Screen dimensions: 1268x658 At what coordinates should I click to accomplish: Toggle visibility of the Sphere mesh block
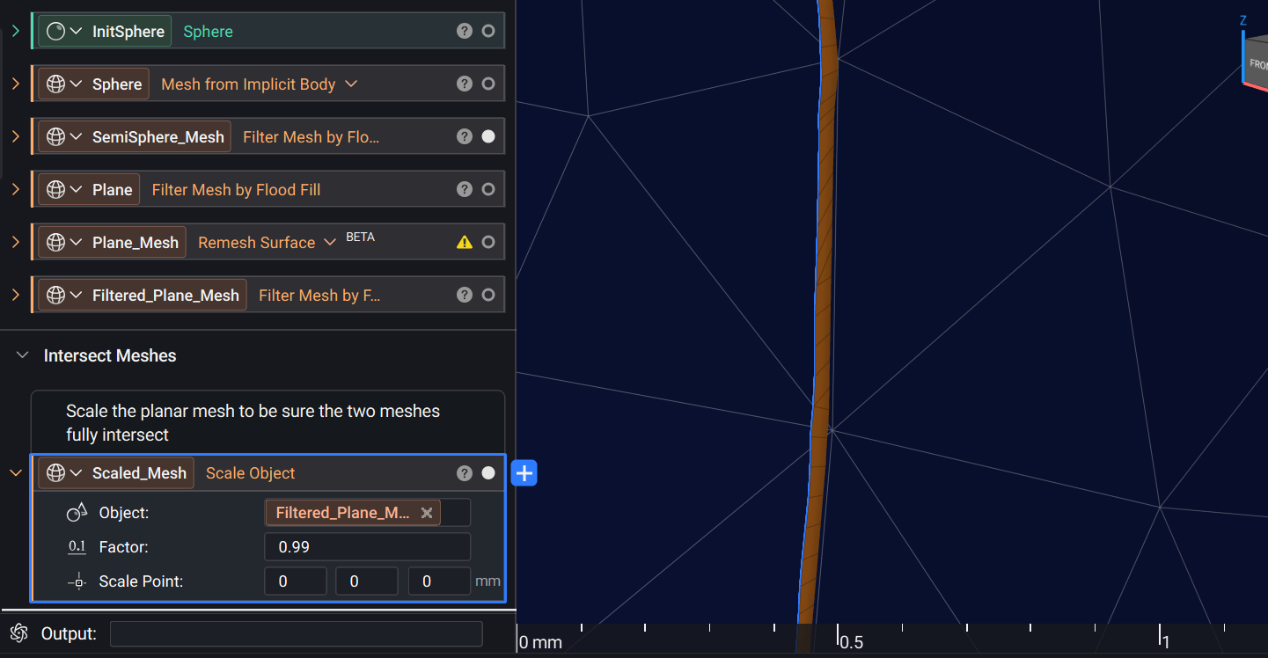(488, 84)
